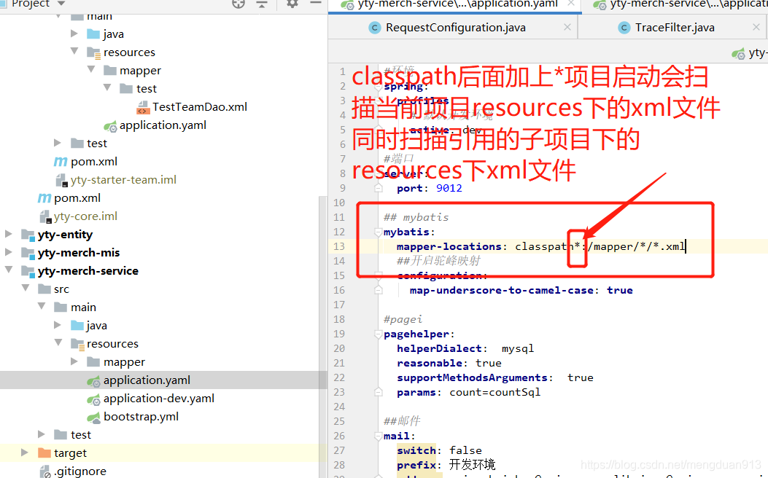This screenshot has width=768, height=478.
Task: Open the .gitignore file
Action: (80, 471)
